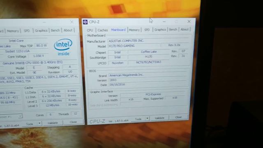
Task: Click Max TDP 80.0 W value
Action: (42, 46)
